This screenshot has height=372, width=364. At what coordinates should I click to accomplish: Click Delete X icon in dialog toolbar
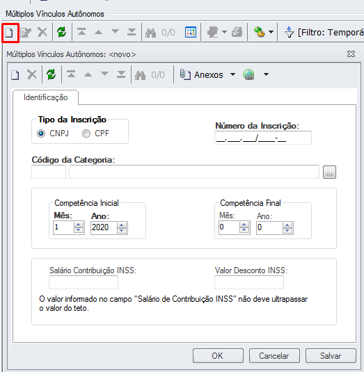point(32,74)
